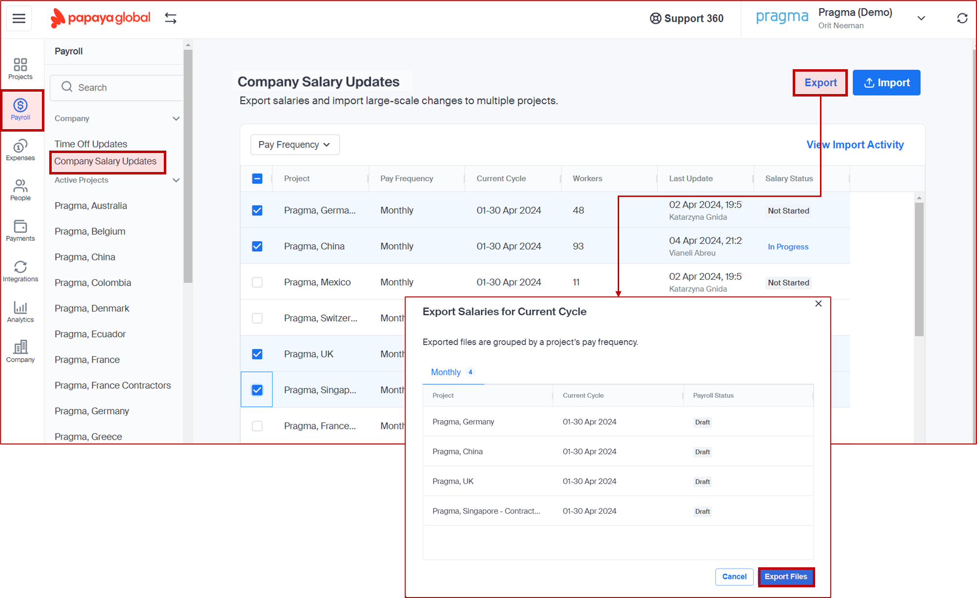Open Pragma, France Contractors project
Image resolution: width=977 pixels, height=598 pixels.
(113, 385)
